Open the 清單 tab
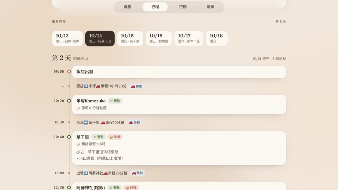 (x=210, y=7)
